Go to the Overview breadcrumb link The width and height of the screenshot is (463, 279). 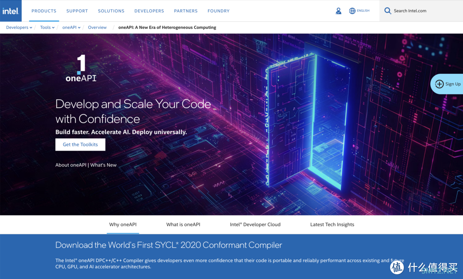pos(97,27)
